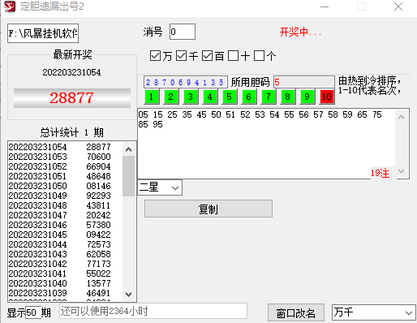This screenshot has width=417, height=323.
Task: Select history row 202203231045
Action: tap(65, 235)
